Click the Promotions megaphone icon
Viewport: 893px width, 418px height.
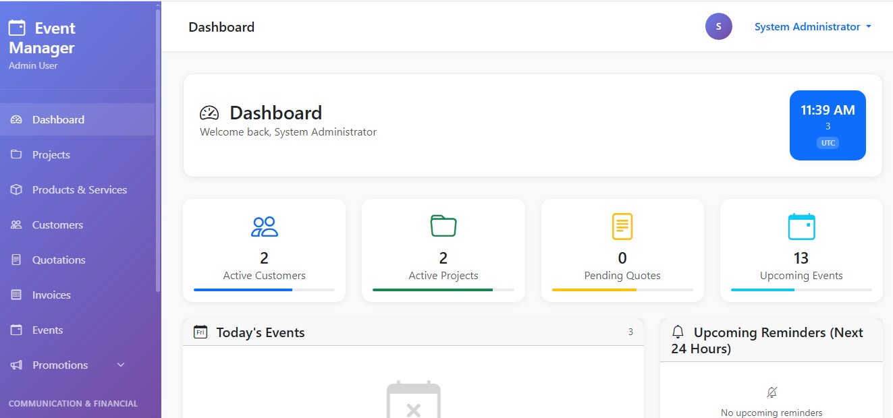[x=16, y=365]
